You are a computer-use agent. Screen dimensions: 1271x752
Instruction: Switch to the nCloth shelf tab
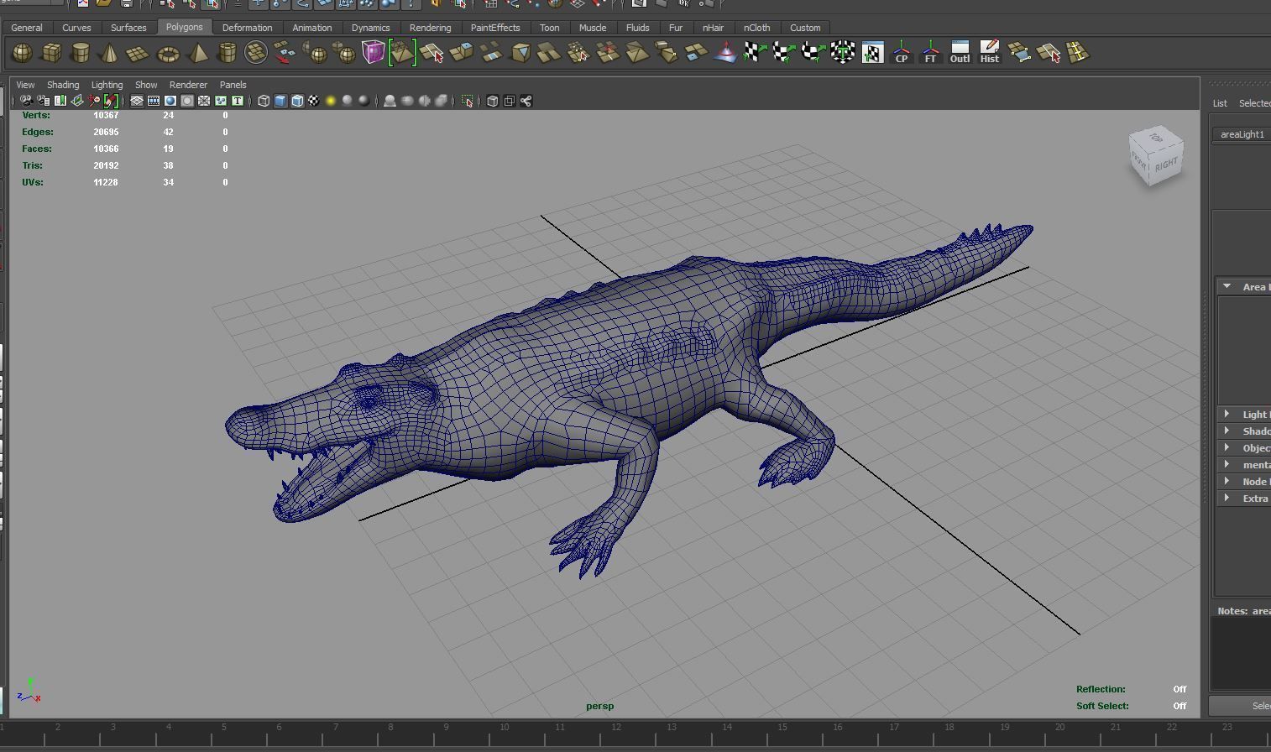pos(756,28)
